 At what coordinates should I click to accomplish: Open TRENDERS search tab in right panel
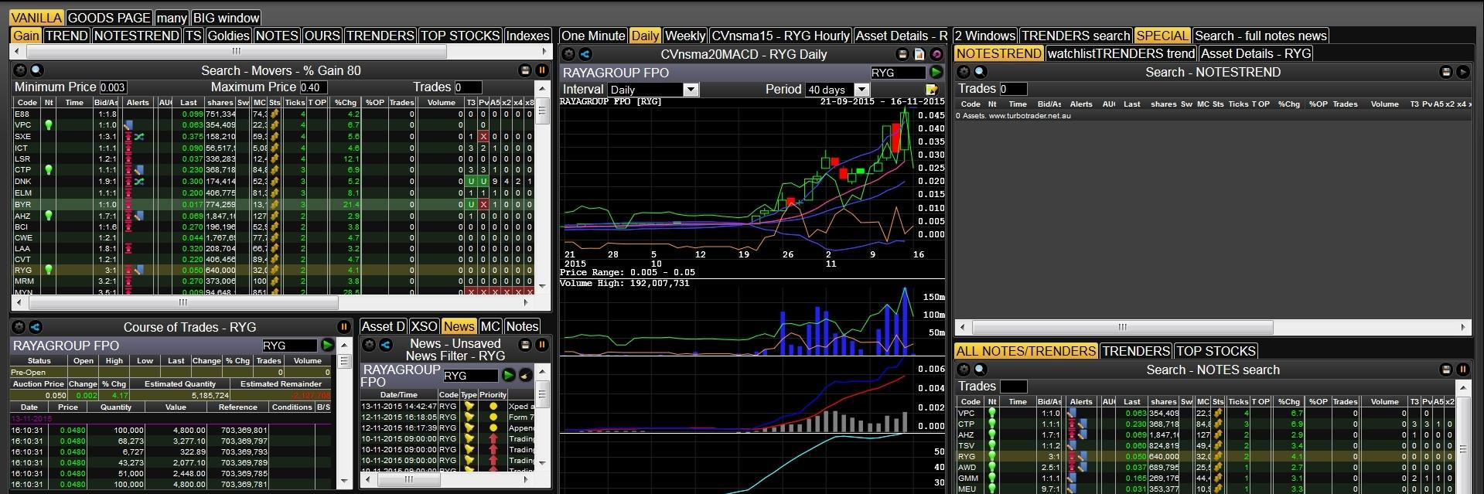pyautogui.click(x=1076, y=36)
